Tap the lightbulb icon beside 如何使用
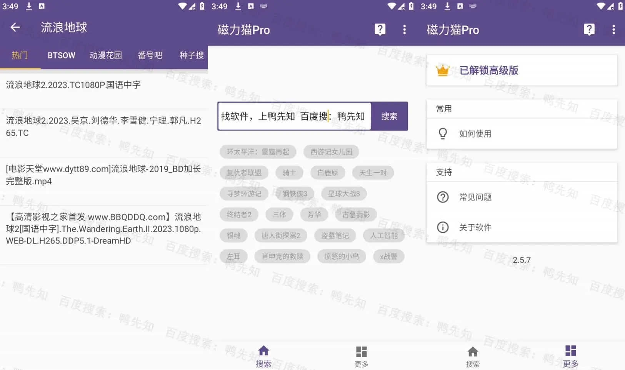 coord(443,133)
